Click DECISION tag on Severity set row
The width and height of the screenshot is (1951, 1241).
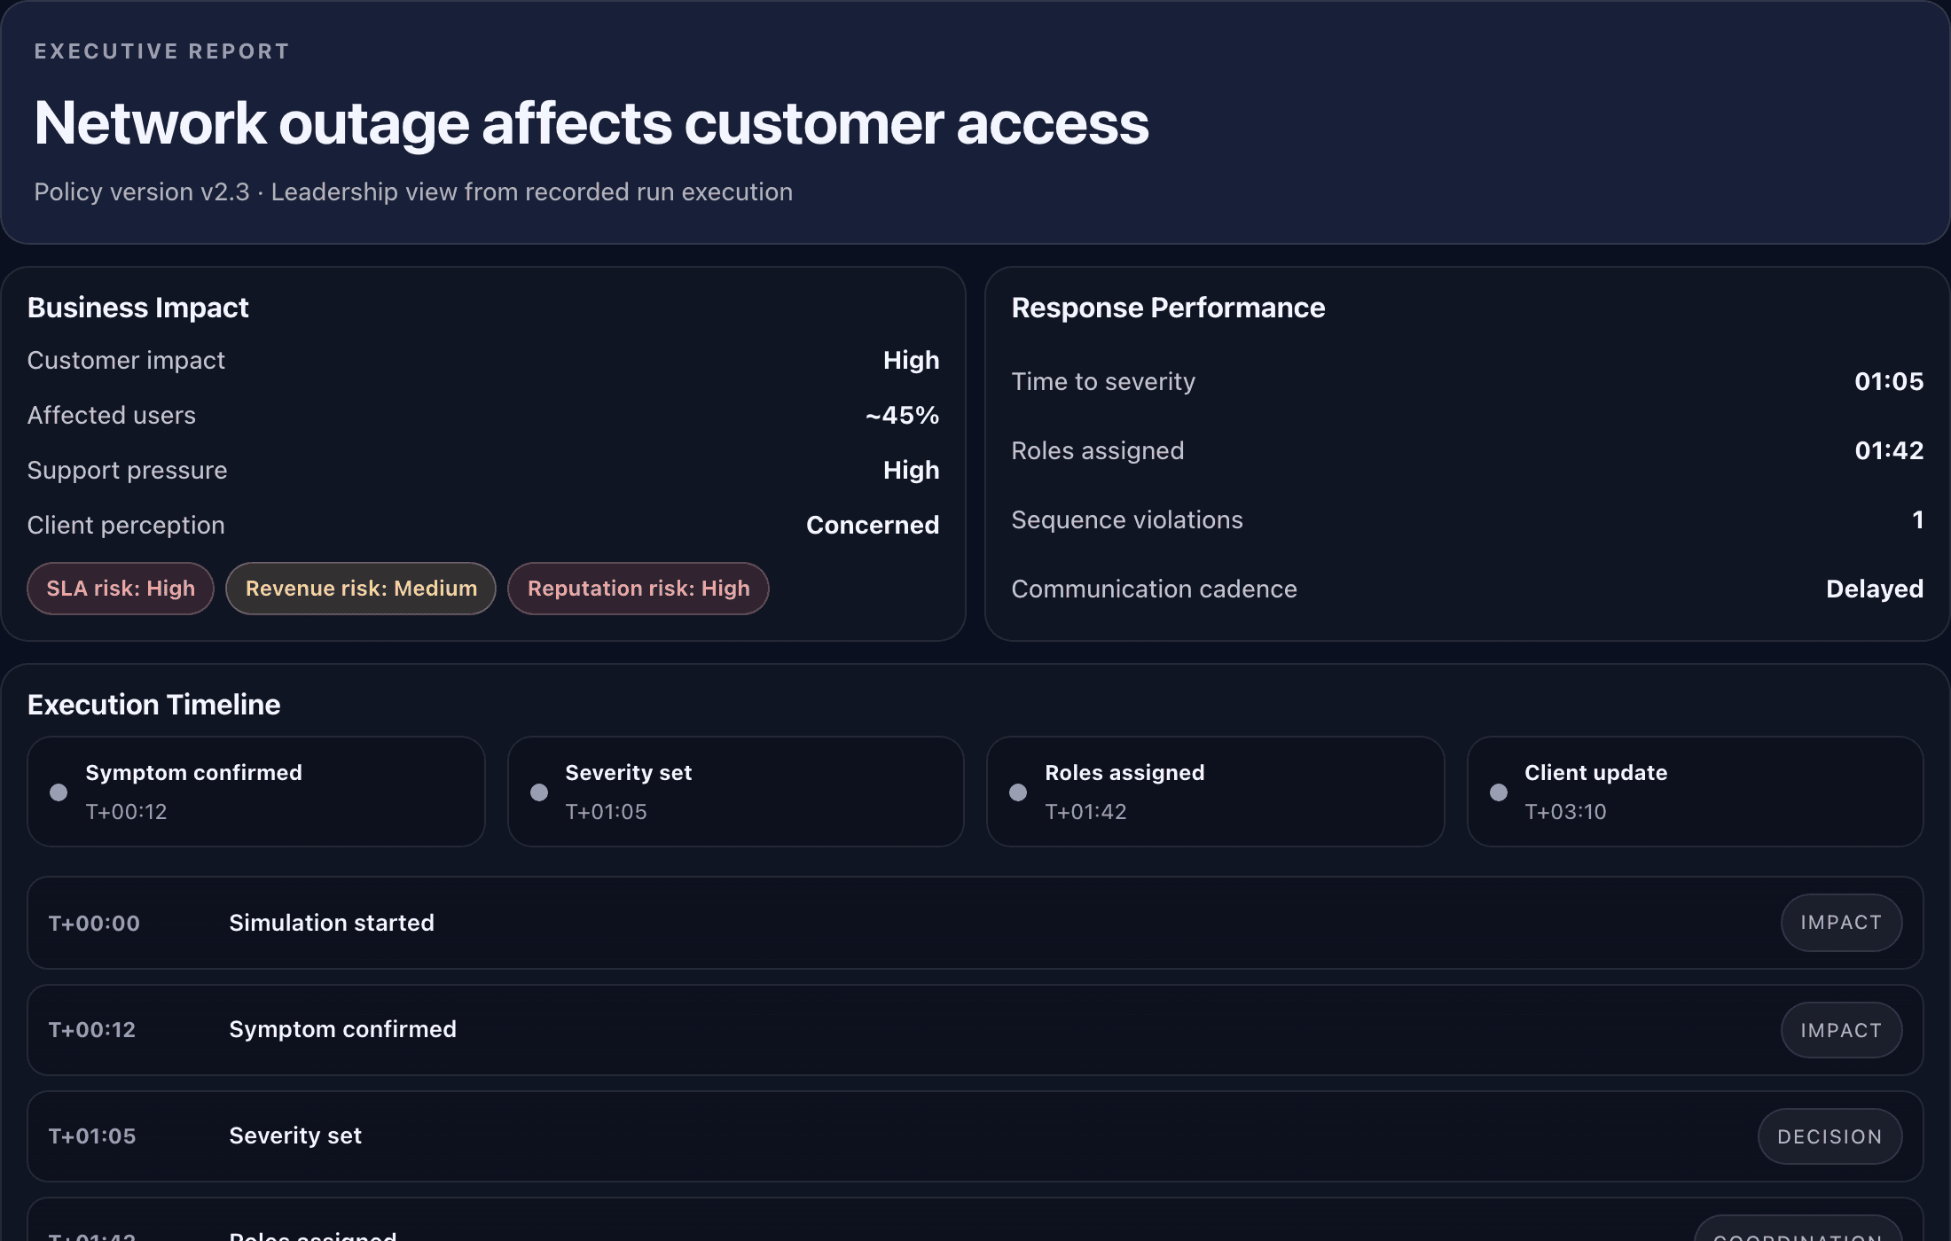tap(1830, 1136)
